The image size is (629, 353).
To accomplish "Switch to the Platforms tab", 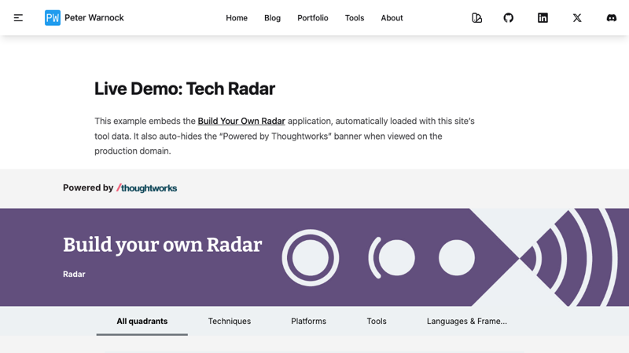I will tap(308, 321).
